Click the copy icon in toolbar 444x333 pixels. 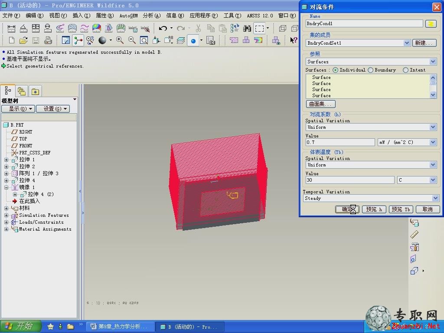point(210,28)
